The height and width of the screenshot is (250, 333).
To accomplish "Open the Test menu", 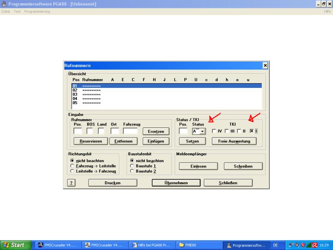I will 17,11.
